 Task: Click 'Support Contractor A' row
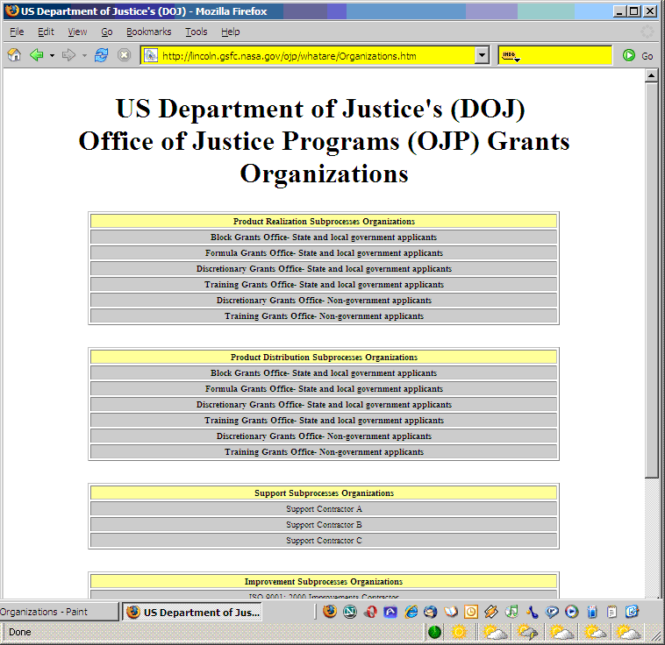(324, 509)
